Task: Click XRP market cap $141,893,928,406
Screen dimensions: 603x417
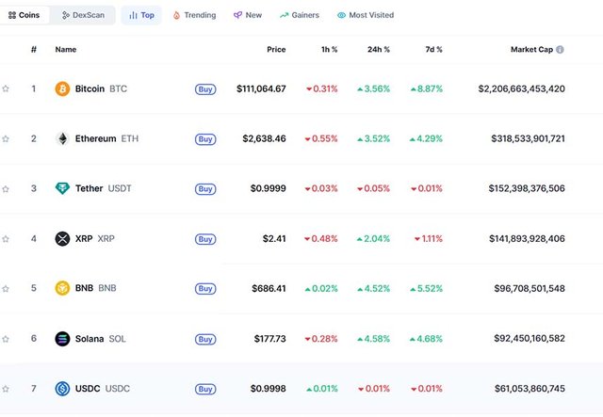Action: (527, 239)
